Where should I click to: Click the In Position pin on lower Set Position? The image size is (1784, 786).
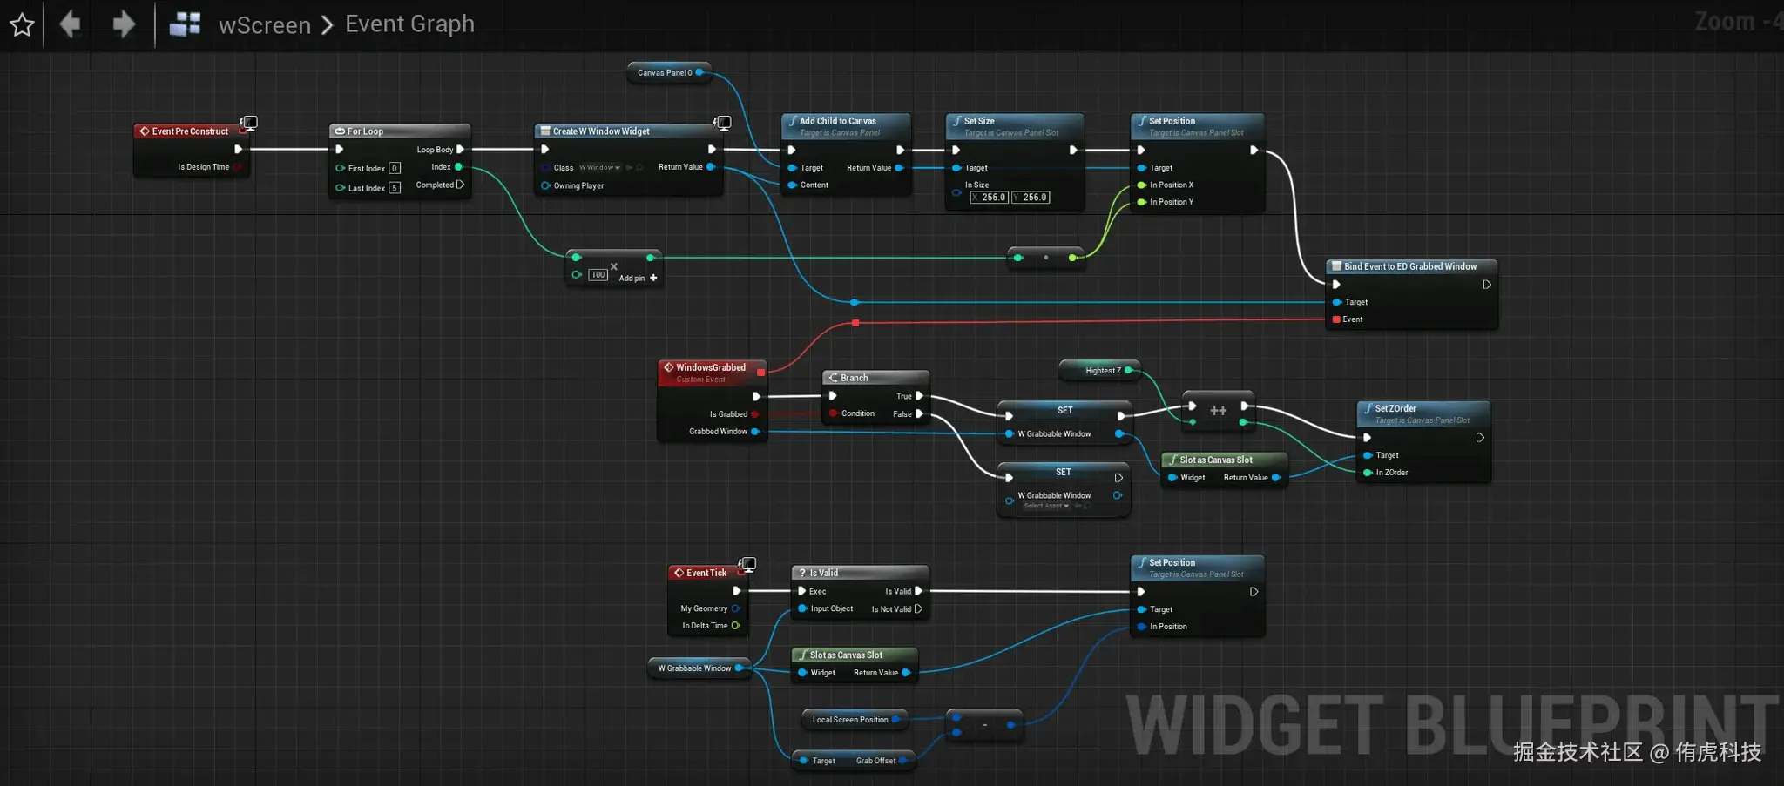(x=1142, y=627)
